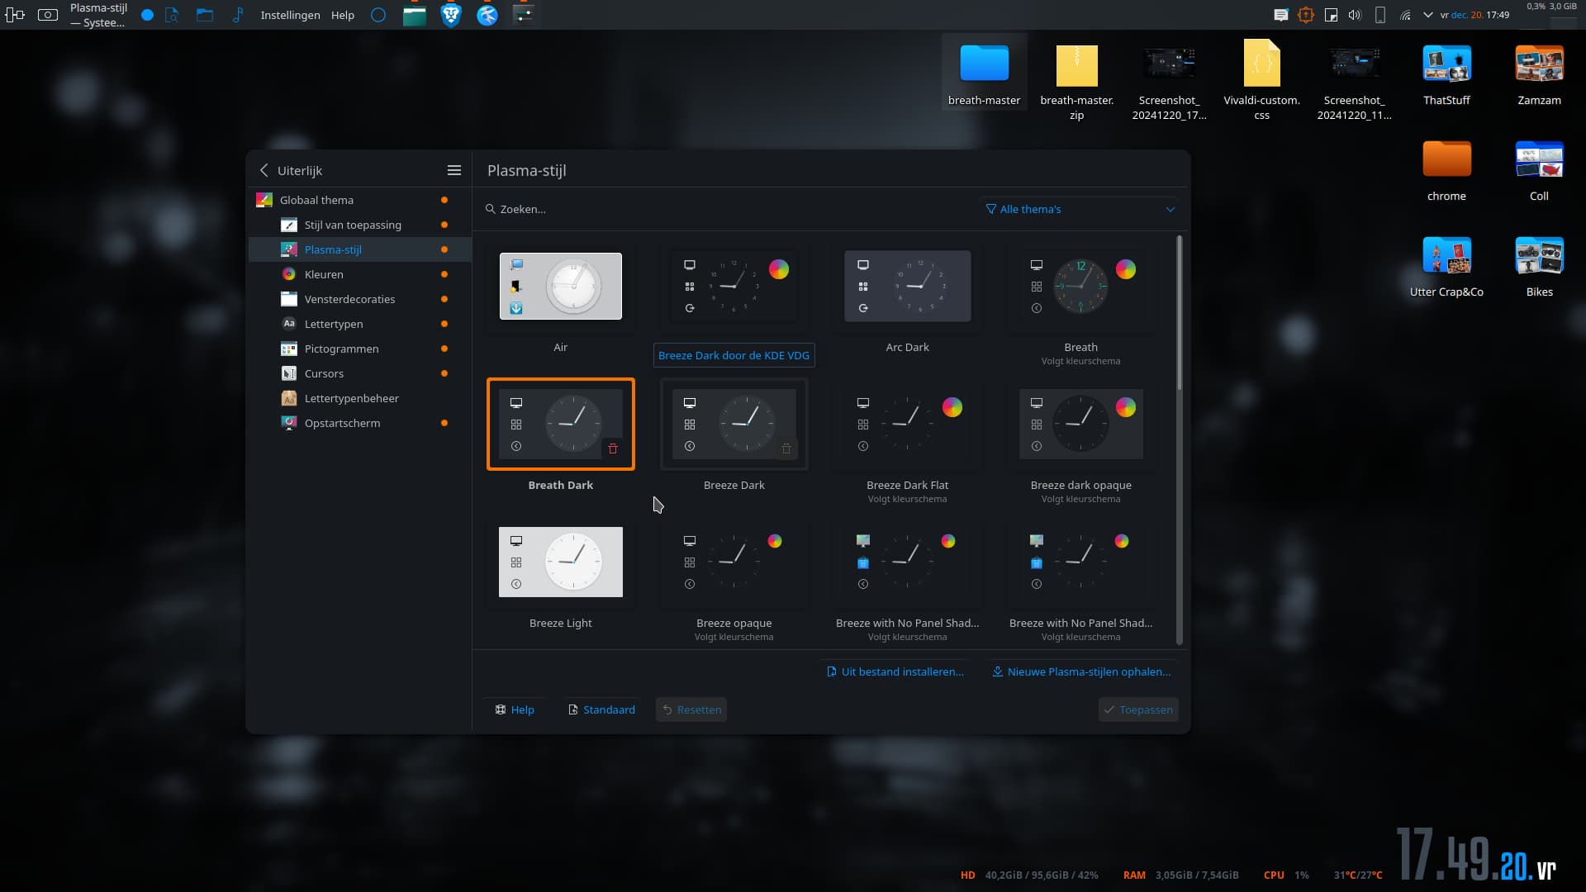The height and width of the screenshot is (892, 1586).
Task: Open the green file manager in panel
Action: click(415, 15)
